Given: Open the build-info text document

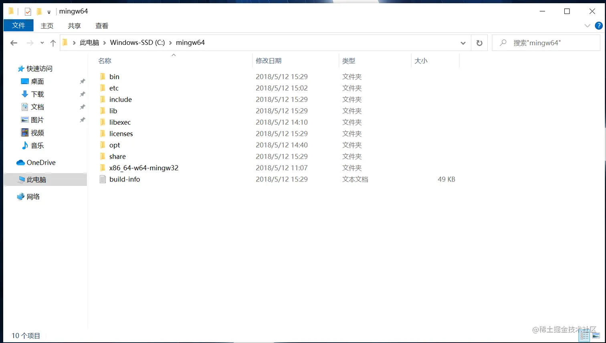Looking at the screenshot, I should point(124,179).
